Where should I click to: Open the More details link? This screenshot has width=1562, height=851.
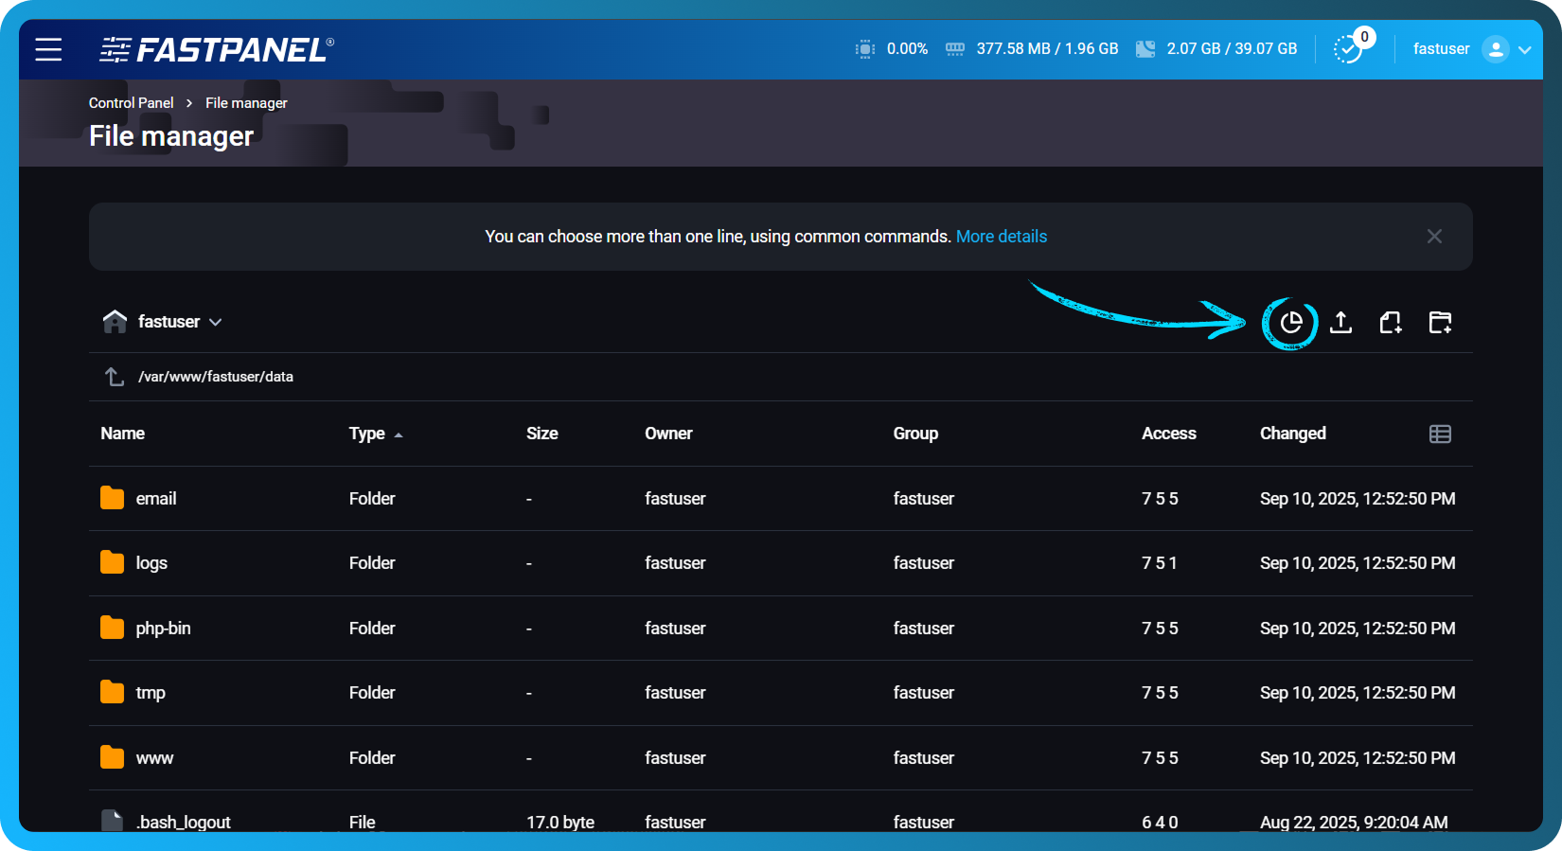[x=1001, y=237]
